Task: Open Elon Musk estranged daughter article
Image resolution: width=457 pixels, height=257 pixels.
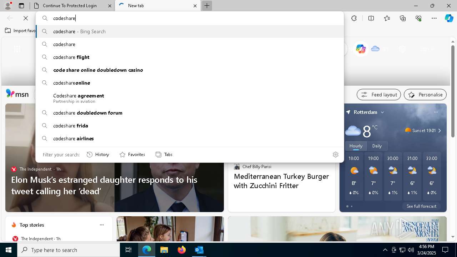Action: click(x=104, y=186)
